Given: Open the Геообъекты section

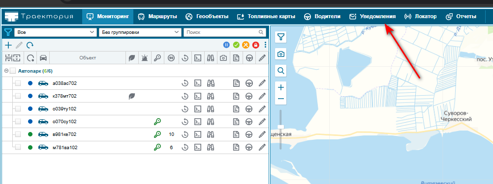Looking at the screenshot, I should pos(207,17).
